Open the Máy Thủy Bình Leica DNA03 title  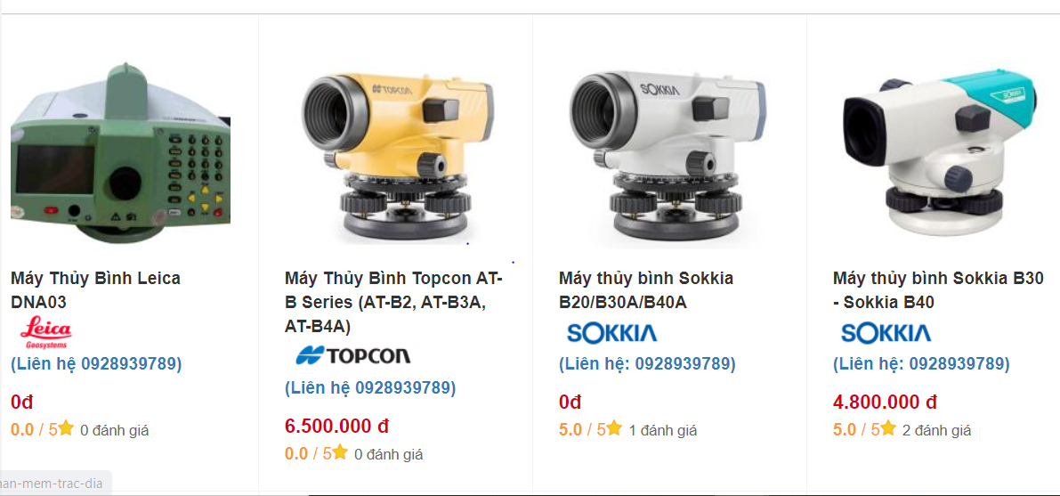coord(95,289)
